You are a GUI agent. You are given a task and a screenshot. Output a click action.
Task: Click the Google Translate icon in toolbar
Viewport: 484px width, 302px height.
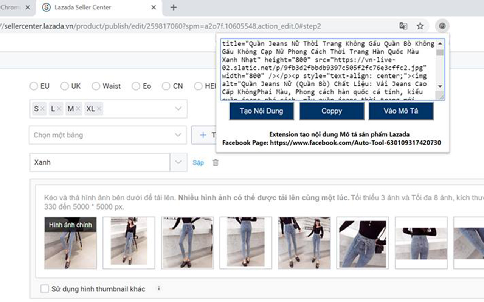[x=404, y=26]
